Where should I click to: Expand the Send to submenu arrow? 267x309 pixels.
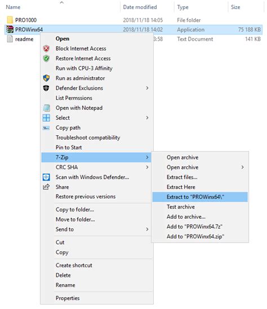tap(147, 229)
